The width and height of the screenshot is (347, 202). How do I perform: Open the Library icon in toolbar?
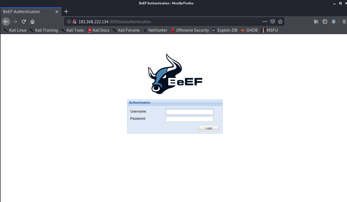pos(316,22)
